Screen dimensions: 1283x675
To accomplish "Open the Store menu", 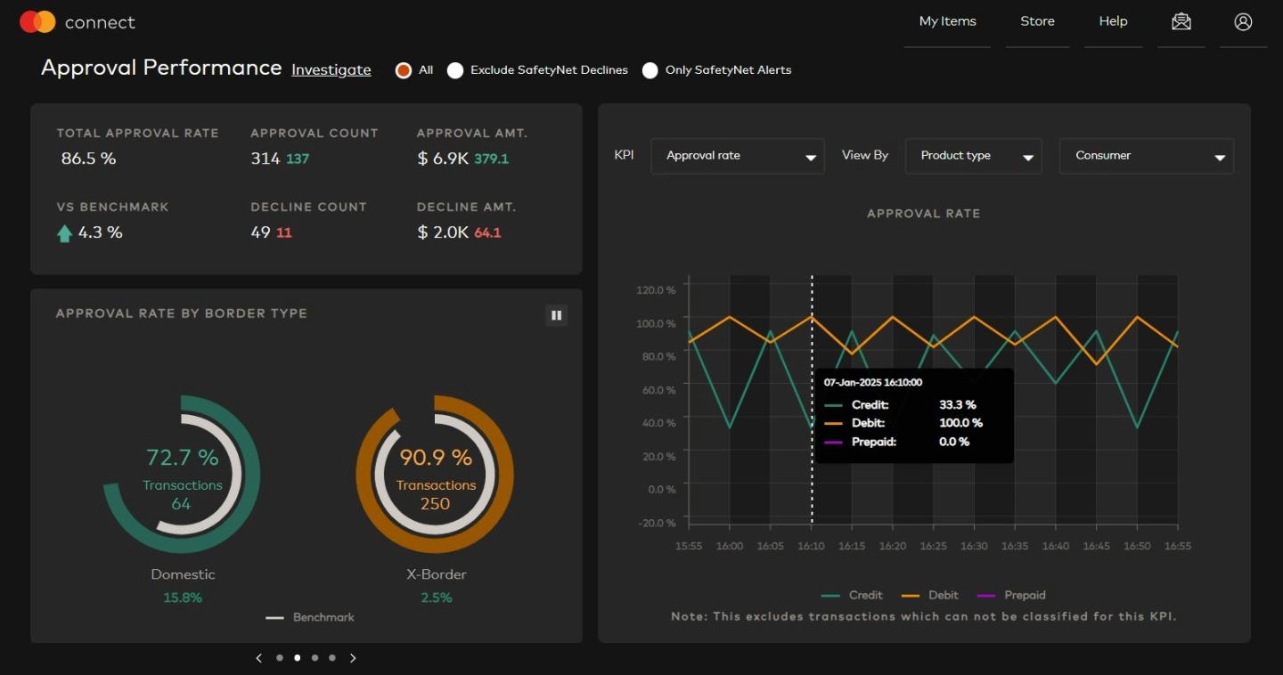I will (x=1037, y=21).
